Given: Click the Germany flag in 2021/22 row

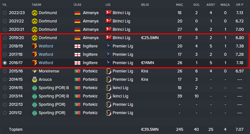Looking at the screenshot, I should click(x=77, y=21).
